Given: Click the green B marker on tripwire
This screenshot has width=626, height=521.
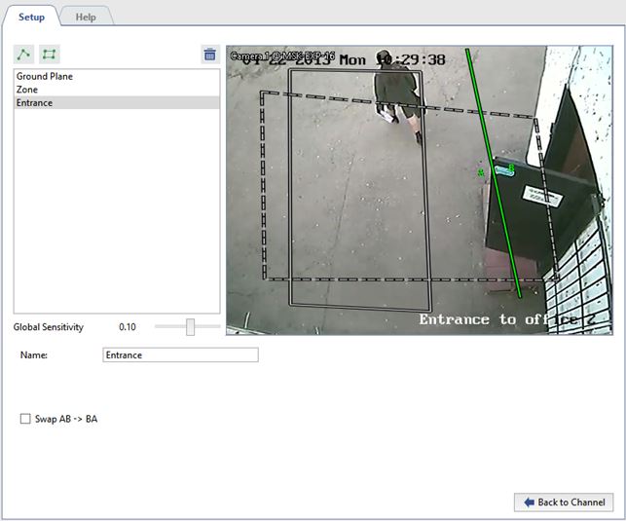Looking at the screenshot, I should (x=510, y=167).
